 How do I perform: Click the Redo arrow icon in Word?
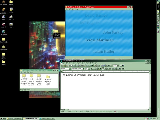[91, 66]
